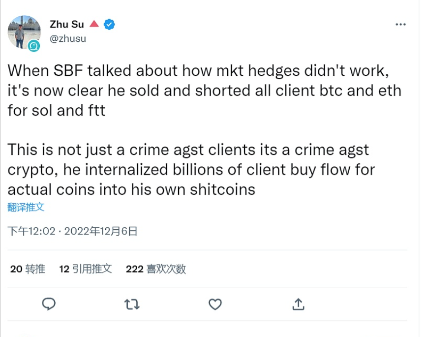The image size is (425, 337).
Task: View the 12 引用推文 quote tweets
Action: tap(85, 269)
